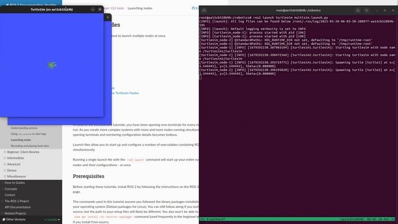This screenshot has width=398, height=224.
Task: Click the ros2 launch inline code
Action: (x=136, y=160)
